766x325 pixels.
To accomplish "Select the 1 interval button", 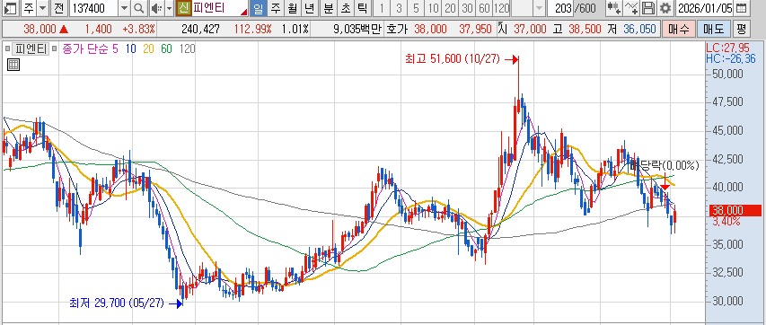I will point(382,8).
